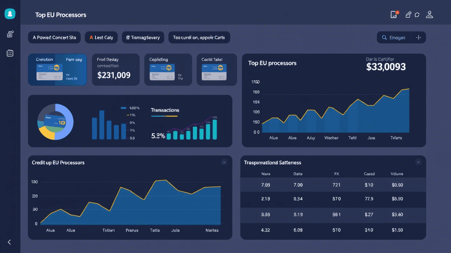Open the 'Conlit Tate!' card
The width and height of the screenshot is (451, 253).
click(217, 70)
